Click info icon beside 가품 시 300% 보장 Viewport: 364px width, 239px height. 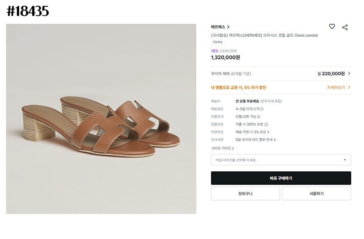266,125
